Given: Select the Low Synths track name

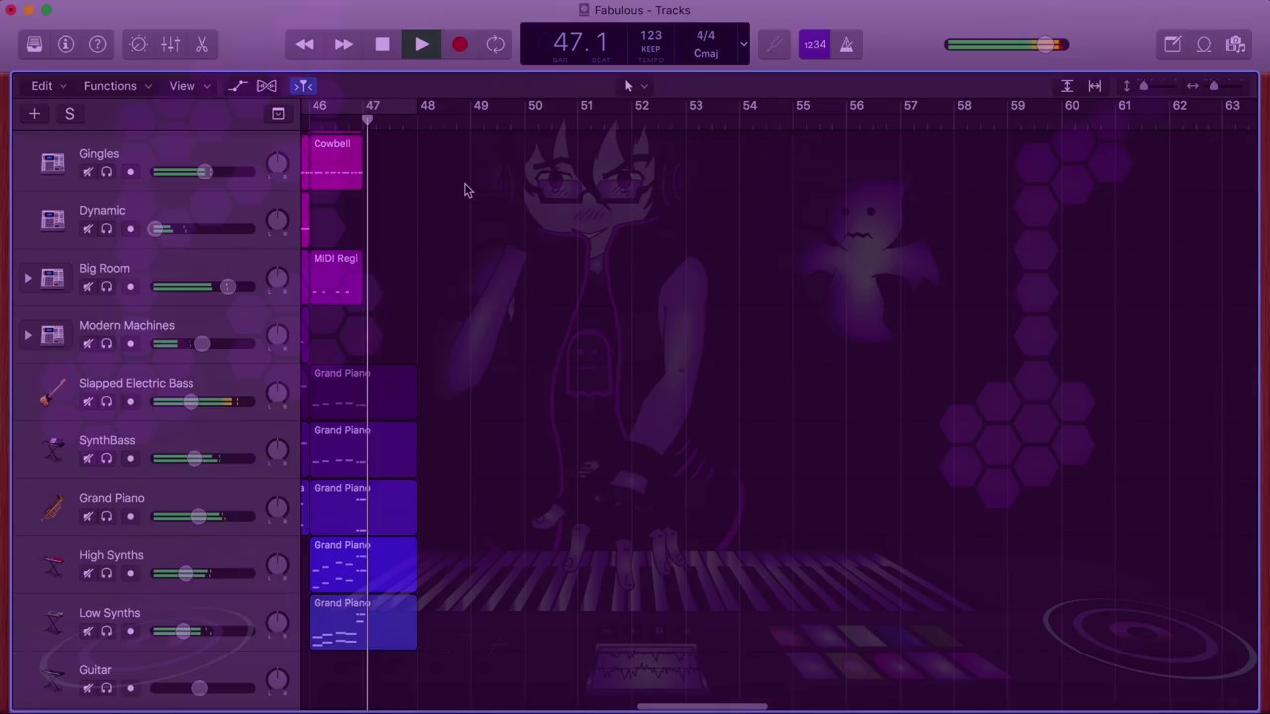Looking at the screenshot, I should [x=110, y=613].
